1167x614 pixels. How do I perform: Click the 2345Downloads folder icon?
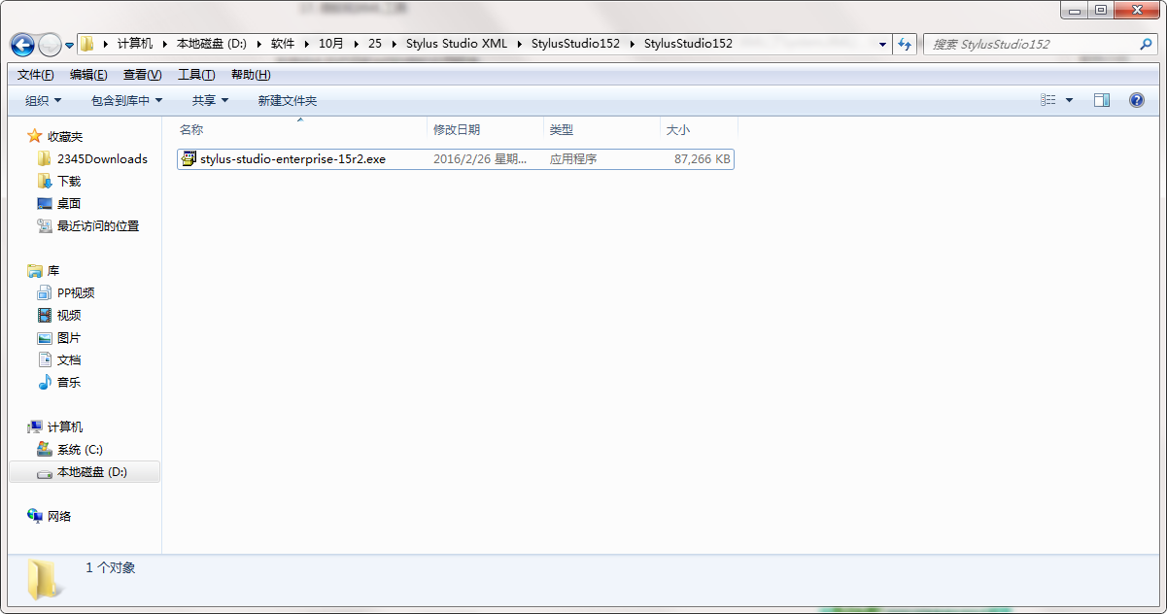click(x=44, y=158)
